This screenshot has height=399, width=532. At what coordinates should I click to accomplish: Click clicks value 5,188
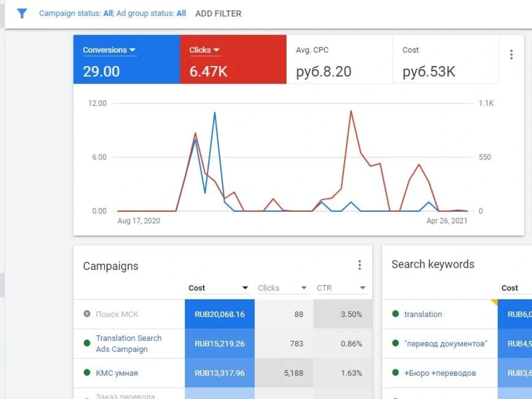[294, 373]
